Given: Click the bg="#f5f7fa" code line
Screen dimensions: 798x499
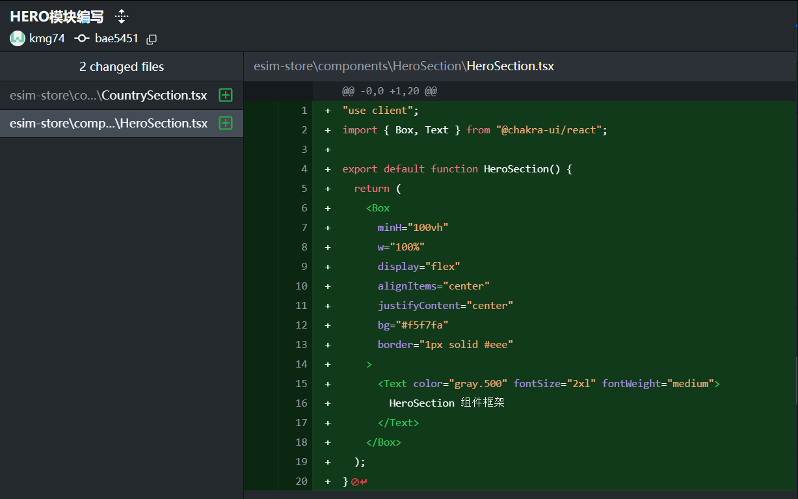Looking at the screenshot, I should [413, 325].
